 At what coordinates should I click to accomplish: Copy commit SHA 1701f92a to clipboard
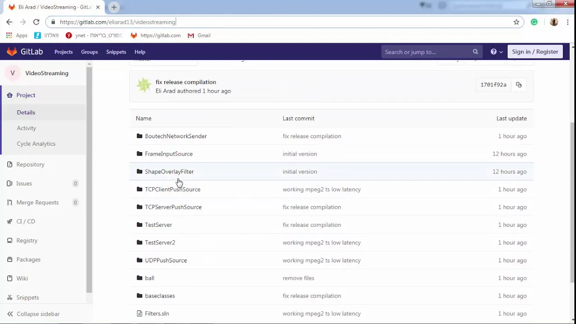click(x=519, y=85)
